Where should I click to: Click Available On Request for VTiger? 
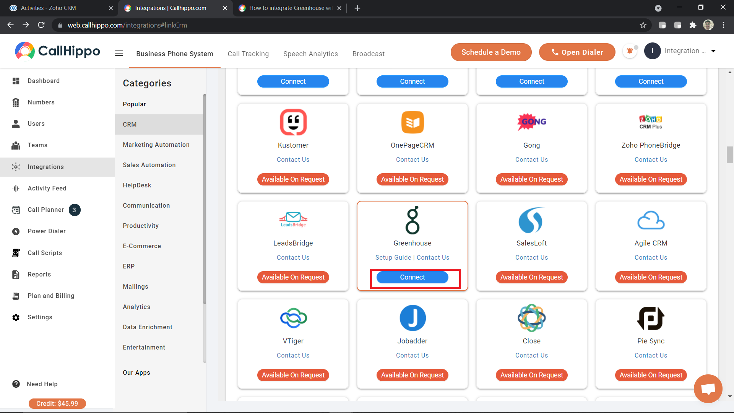click(x=293, y=375)
